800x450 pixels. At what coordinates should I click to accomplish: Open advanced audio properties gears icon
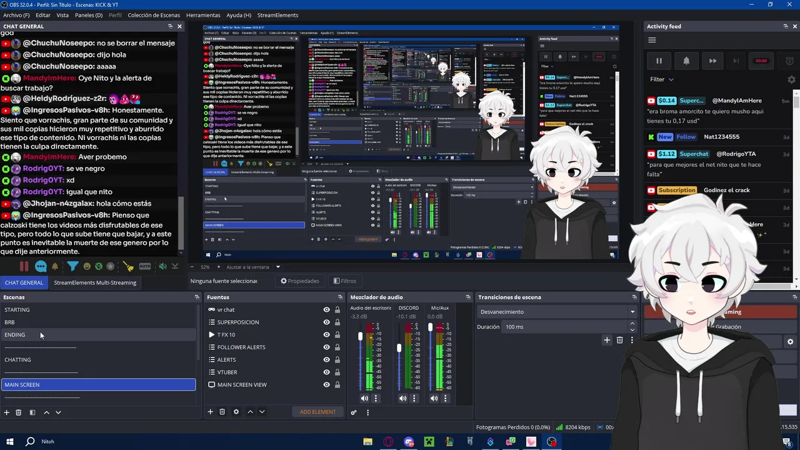354,412
